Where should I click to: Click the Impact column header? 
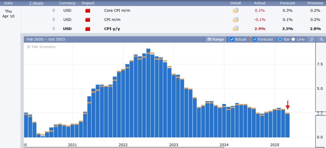88,3
